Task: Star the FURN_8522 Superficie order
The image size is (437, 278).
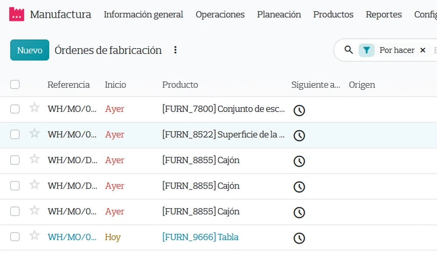Action: (34, 133)
